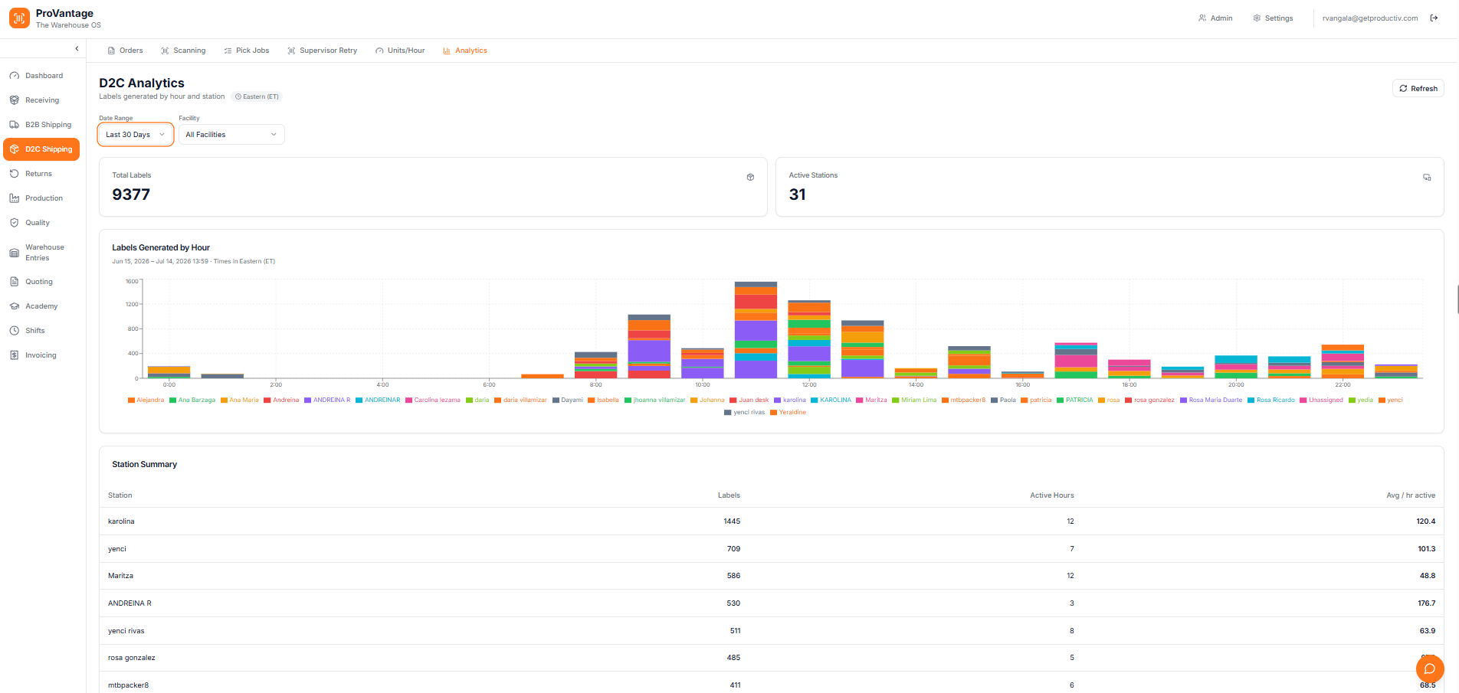Click the tallest chart bar at 11:00
The height and width of the screenshot is (693, 1459).
(x=756, y=330)
